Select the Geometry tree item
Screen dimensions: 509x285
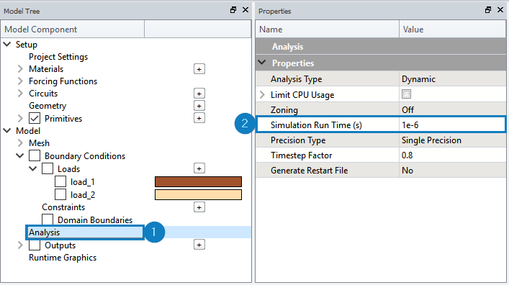[48, 106]
